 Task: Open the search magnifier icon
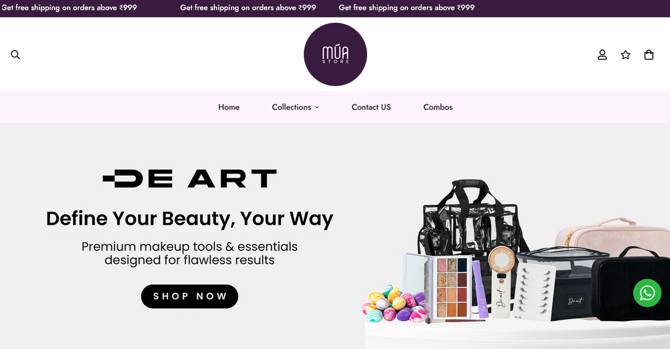(x=15, y=54)
